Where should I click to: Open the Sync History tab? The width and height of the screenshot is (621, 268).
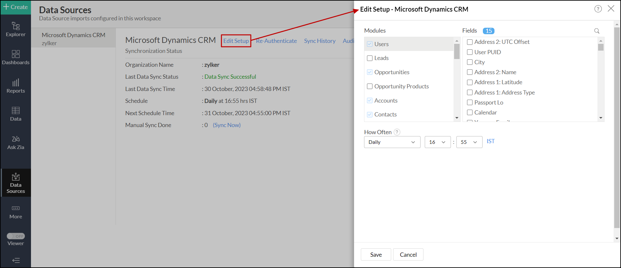coord(320,41)
